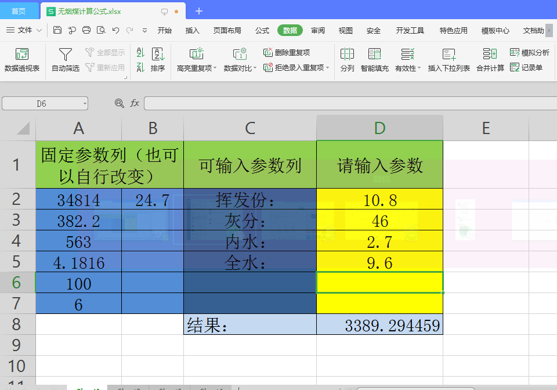Click the 结果: label cell
This screenshot has height=390, width=557.
coord(250,324)
